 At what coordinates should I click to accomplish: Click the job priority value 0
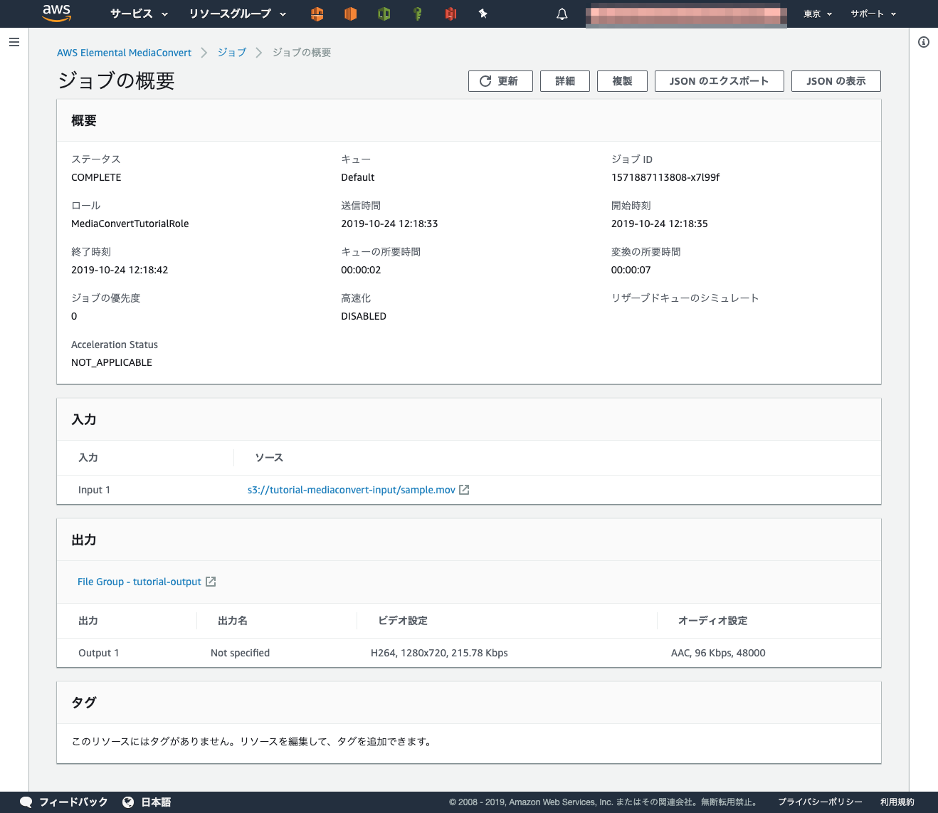74,316
